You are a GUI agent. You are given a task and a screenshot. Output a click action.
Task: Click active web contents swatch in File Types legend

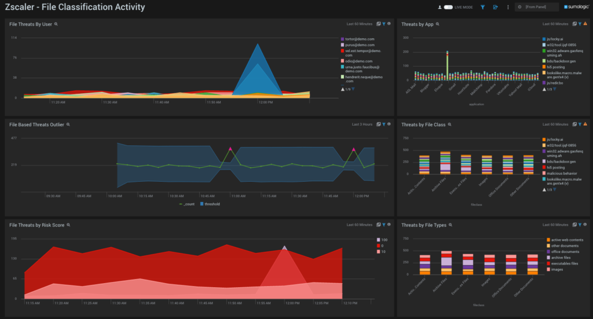[x=548, y=240]
